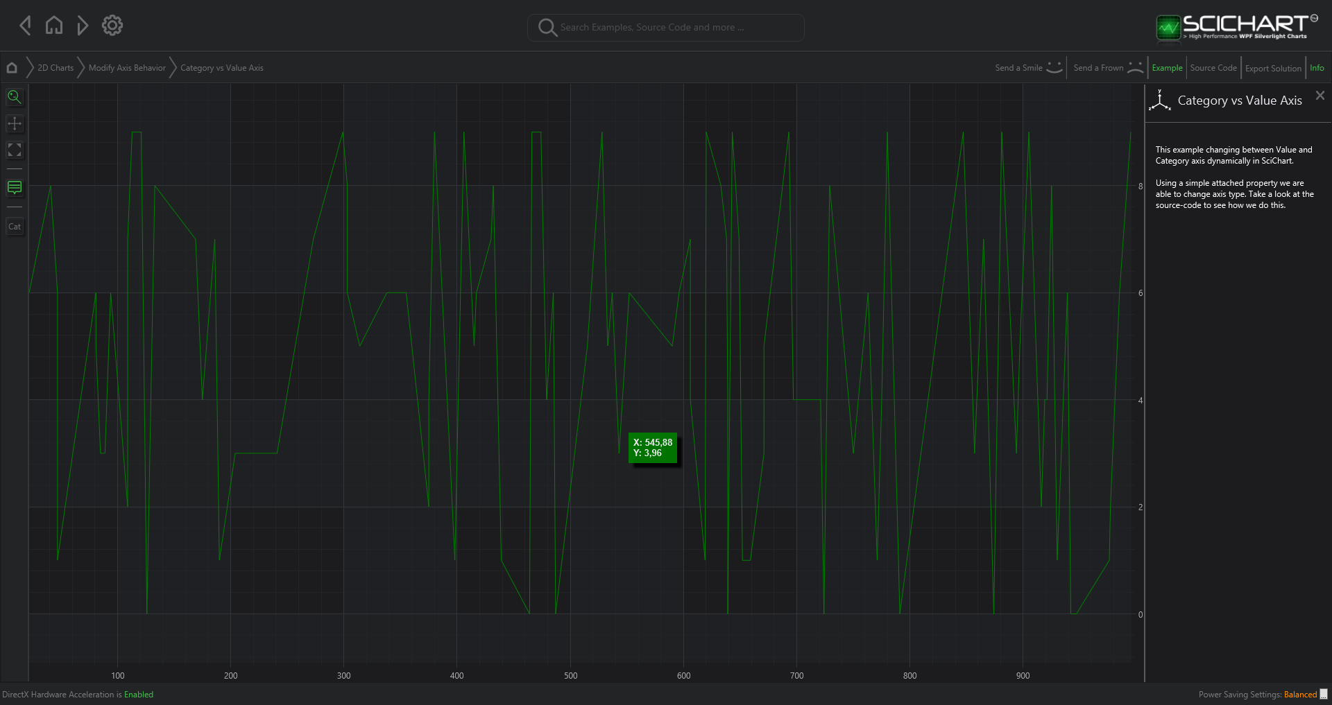This screenshot has width=1332, height=705.
Task: Click the search magnifier icon
Action: [x=547, y=28]
